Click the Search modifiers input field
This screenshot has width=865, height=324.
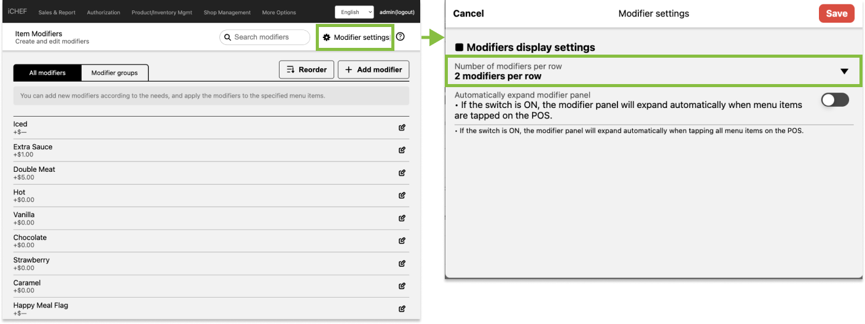(265, 37)
